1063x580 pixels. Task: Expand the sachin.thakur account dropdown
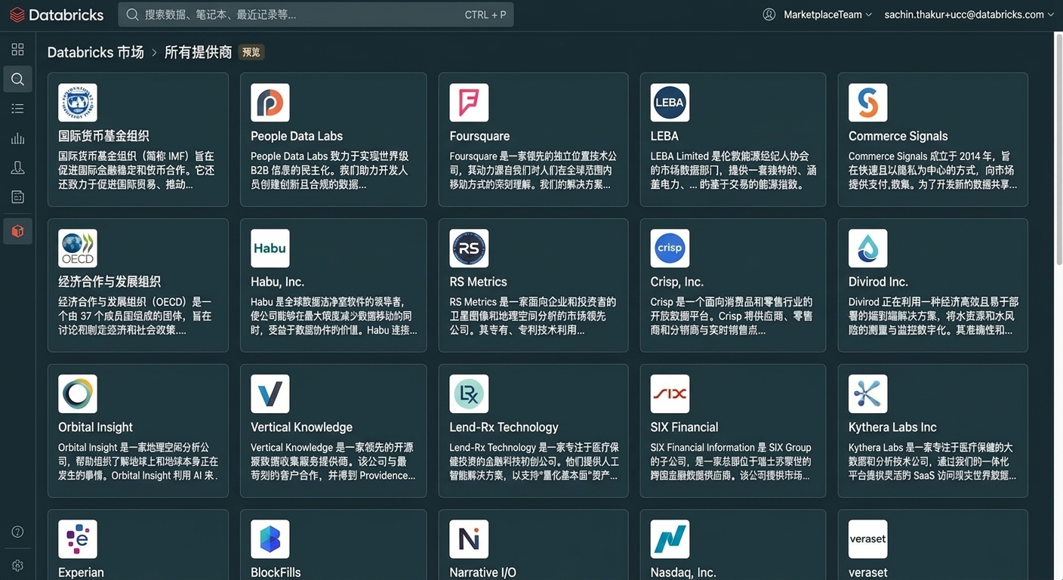pos(969,14)
